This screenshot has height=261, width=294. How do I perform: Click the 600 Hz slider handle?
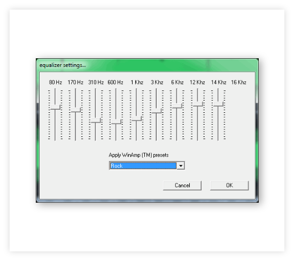[x=116, y=122]
